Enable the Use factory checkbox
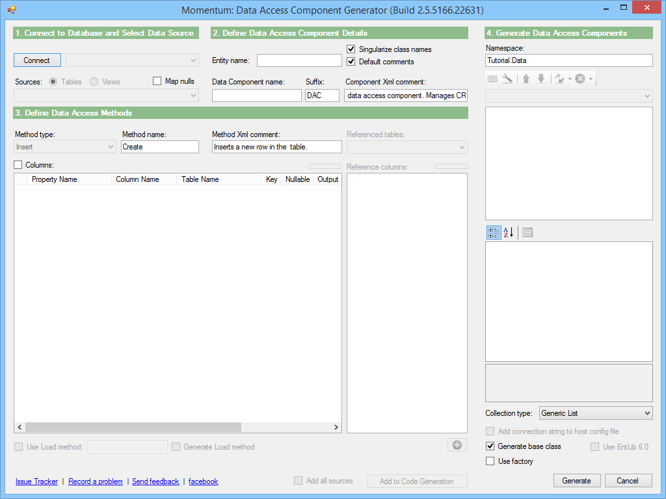 pos(490,461)
